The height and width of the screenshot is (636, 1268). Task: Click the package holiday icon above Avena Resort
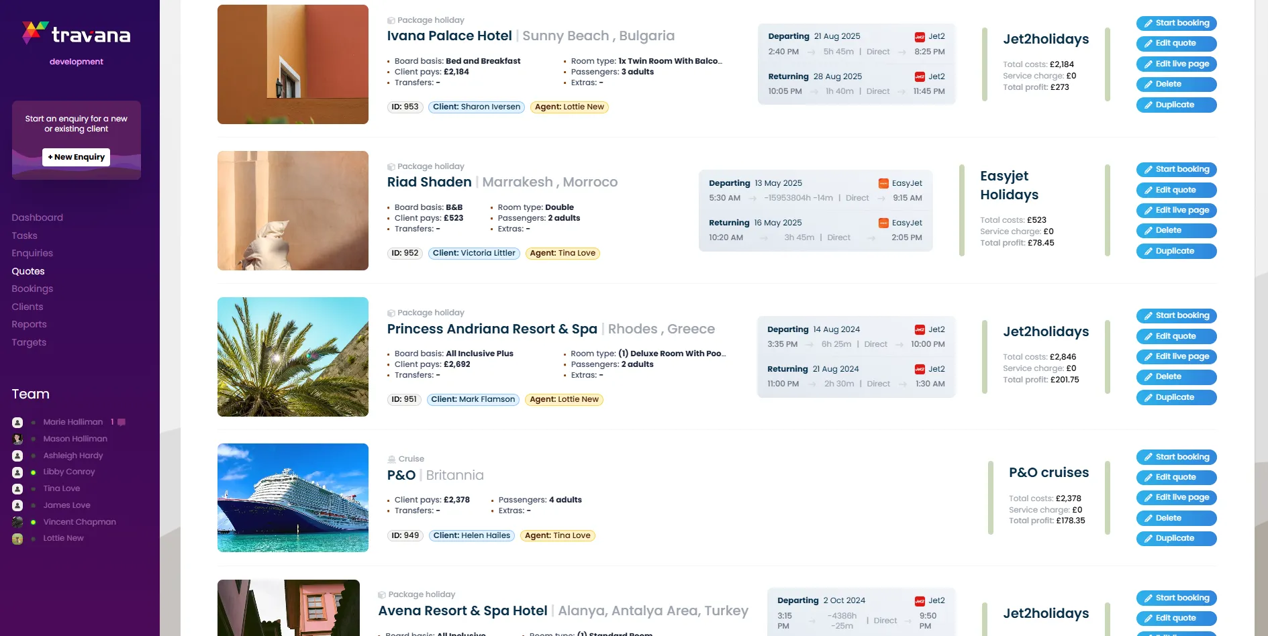[381, 594]
